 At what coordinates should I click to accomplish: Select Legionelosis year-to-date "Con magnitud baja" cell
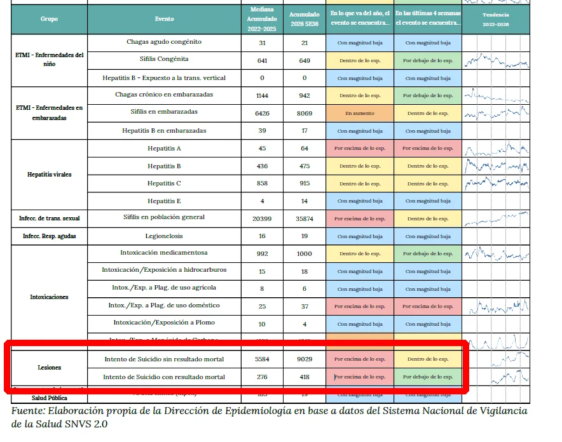(360, 236)
